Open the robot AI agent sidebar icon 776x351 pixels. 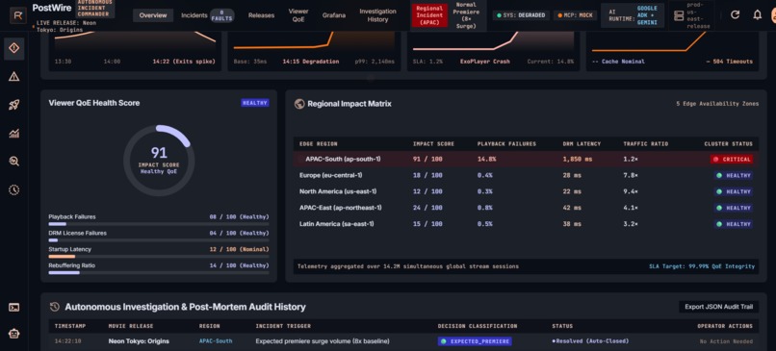[x=13, y=334]
